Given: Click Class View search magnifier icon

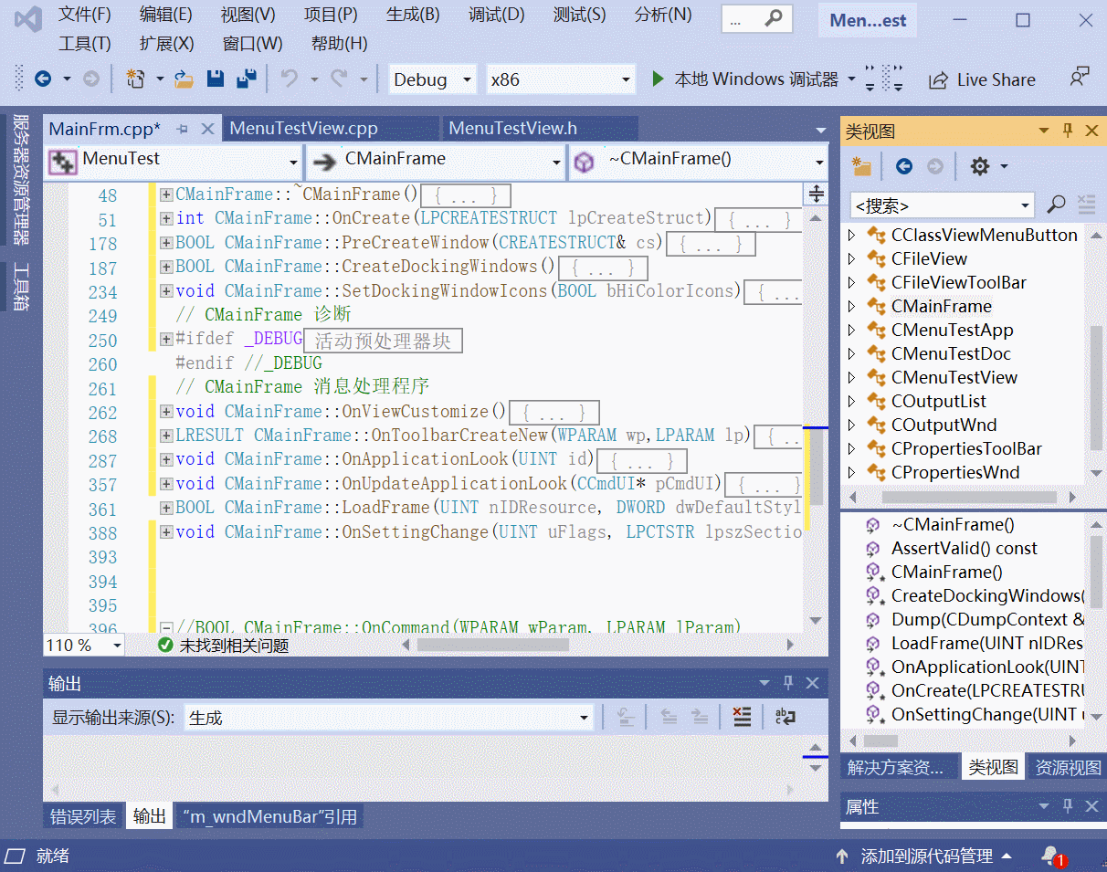Looking at the screenshot, I should click(x=1056, y=205).
